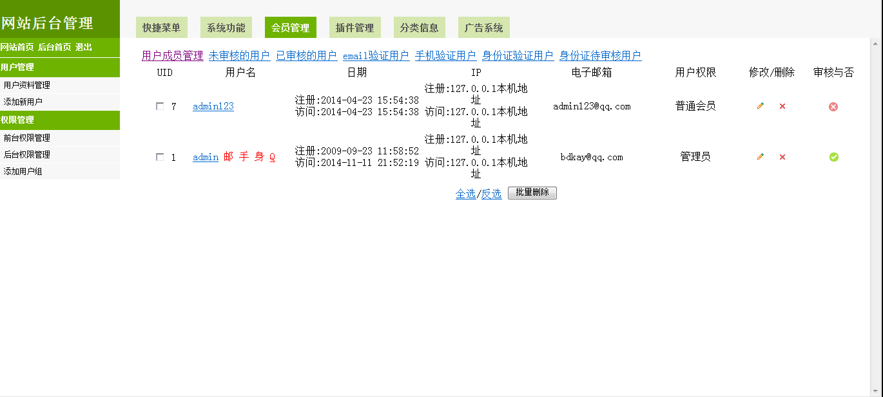Select the 会员管理 tab
Screen dimensions: 883x397
coord(291,28)
